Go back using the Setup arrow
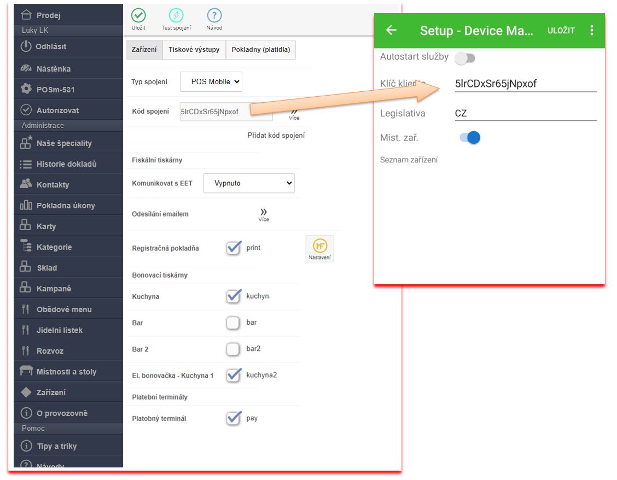Viewport: 617px width, 480px height. (x=391, y=30)
